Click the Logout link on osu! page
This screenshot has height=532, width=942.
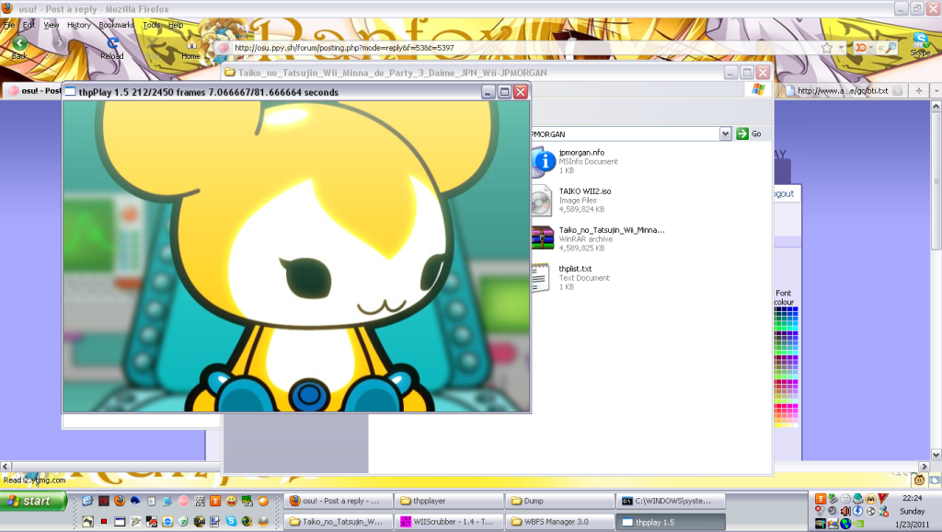(x=784, y=193)
